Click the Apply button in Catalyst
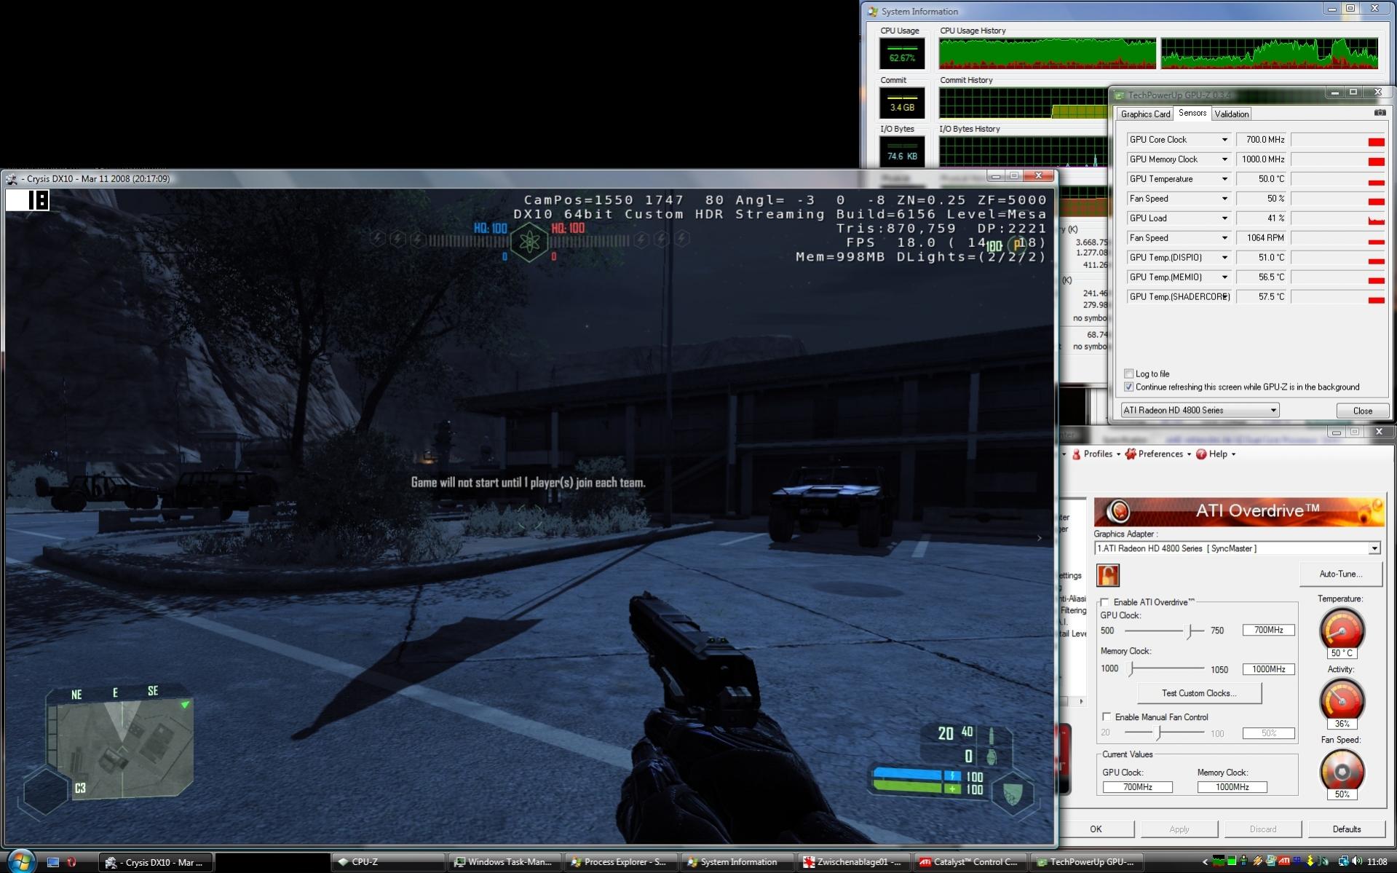1397x873 pixels. (1179, 829)
